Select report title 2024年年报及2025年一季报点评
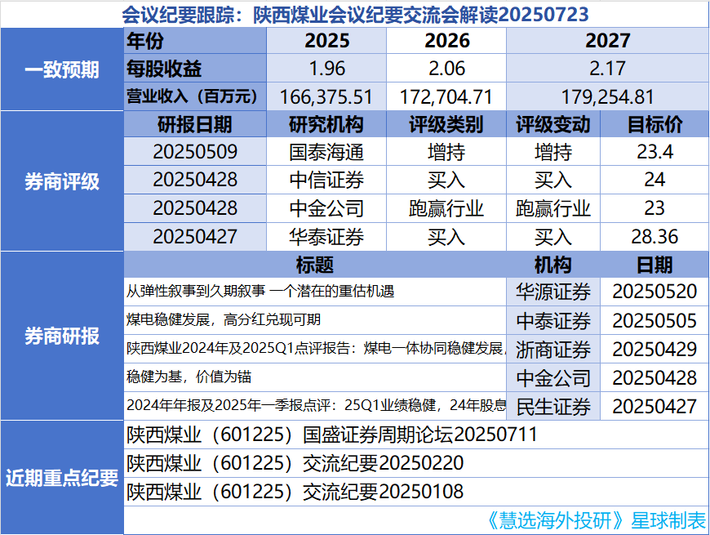This screenshot has width=710, height=535. click(315, 405)
